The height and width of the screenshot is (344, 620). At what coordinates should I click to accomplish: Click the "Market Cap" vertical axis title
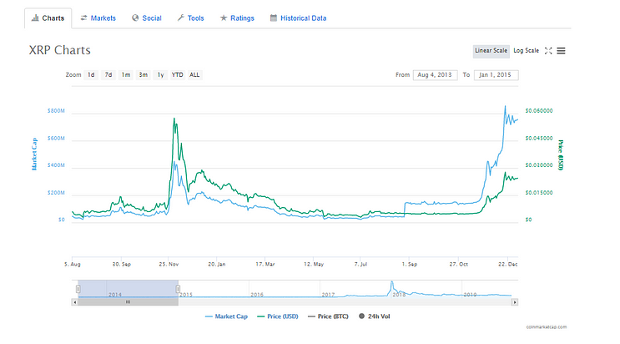[x=34, y=154]
